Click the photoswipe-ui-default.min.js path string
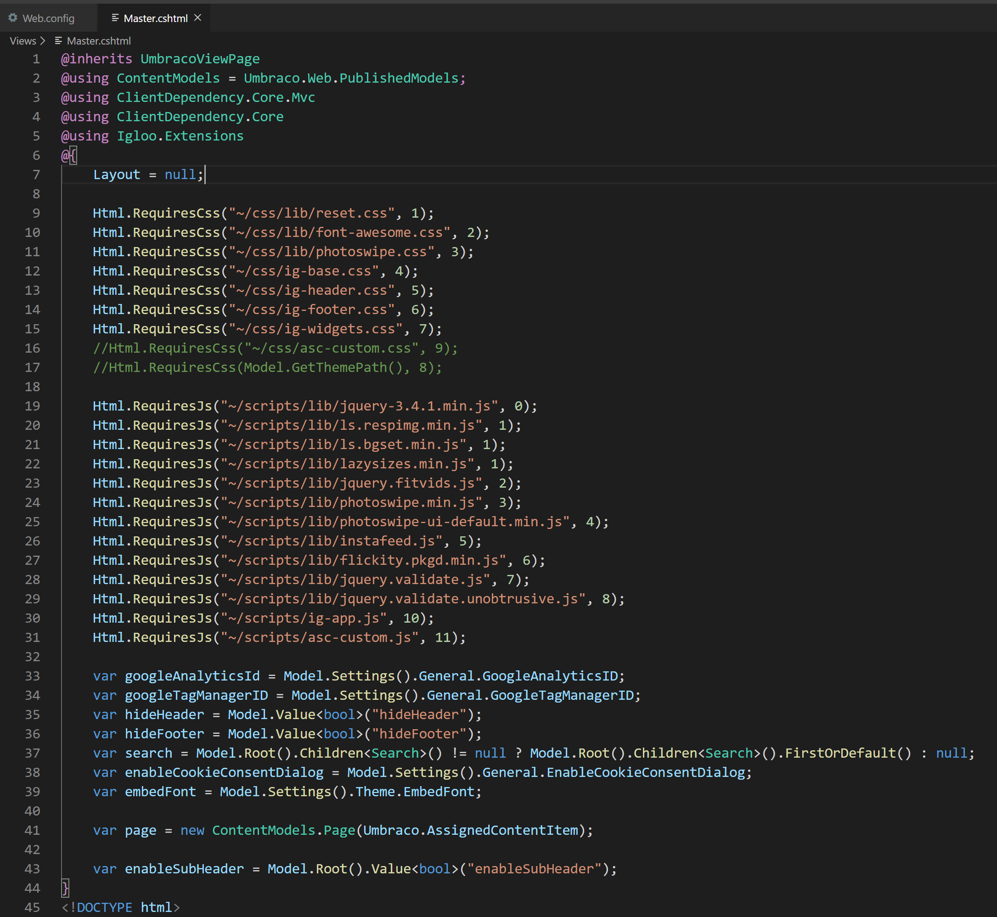The height and width of the screenshot is (917, 997). [x=394, y=522]
